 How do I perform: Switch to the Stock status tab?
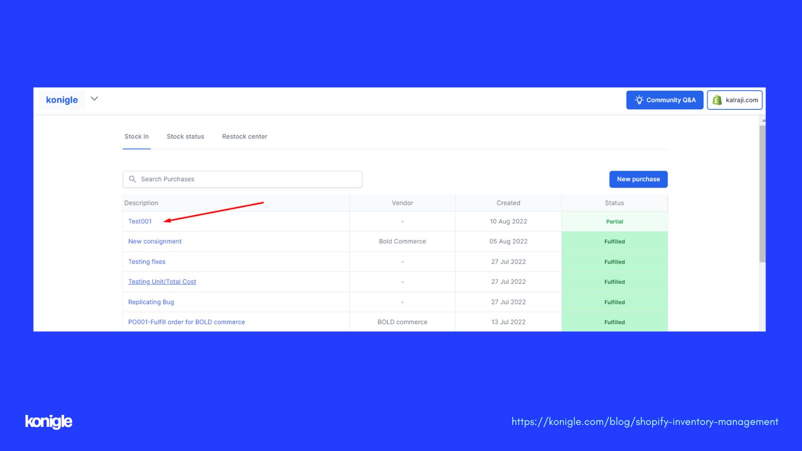pyautogui.click(x=185, y=136)
